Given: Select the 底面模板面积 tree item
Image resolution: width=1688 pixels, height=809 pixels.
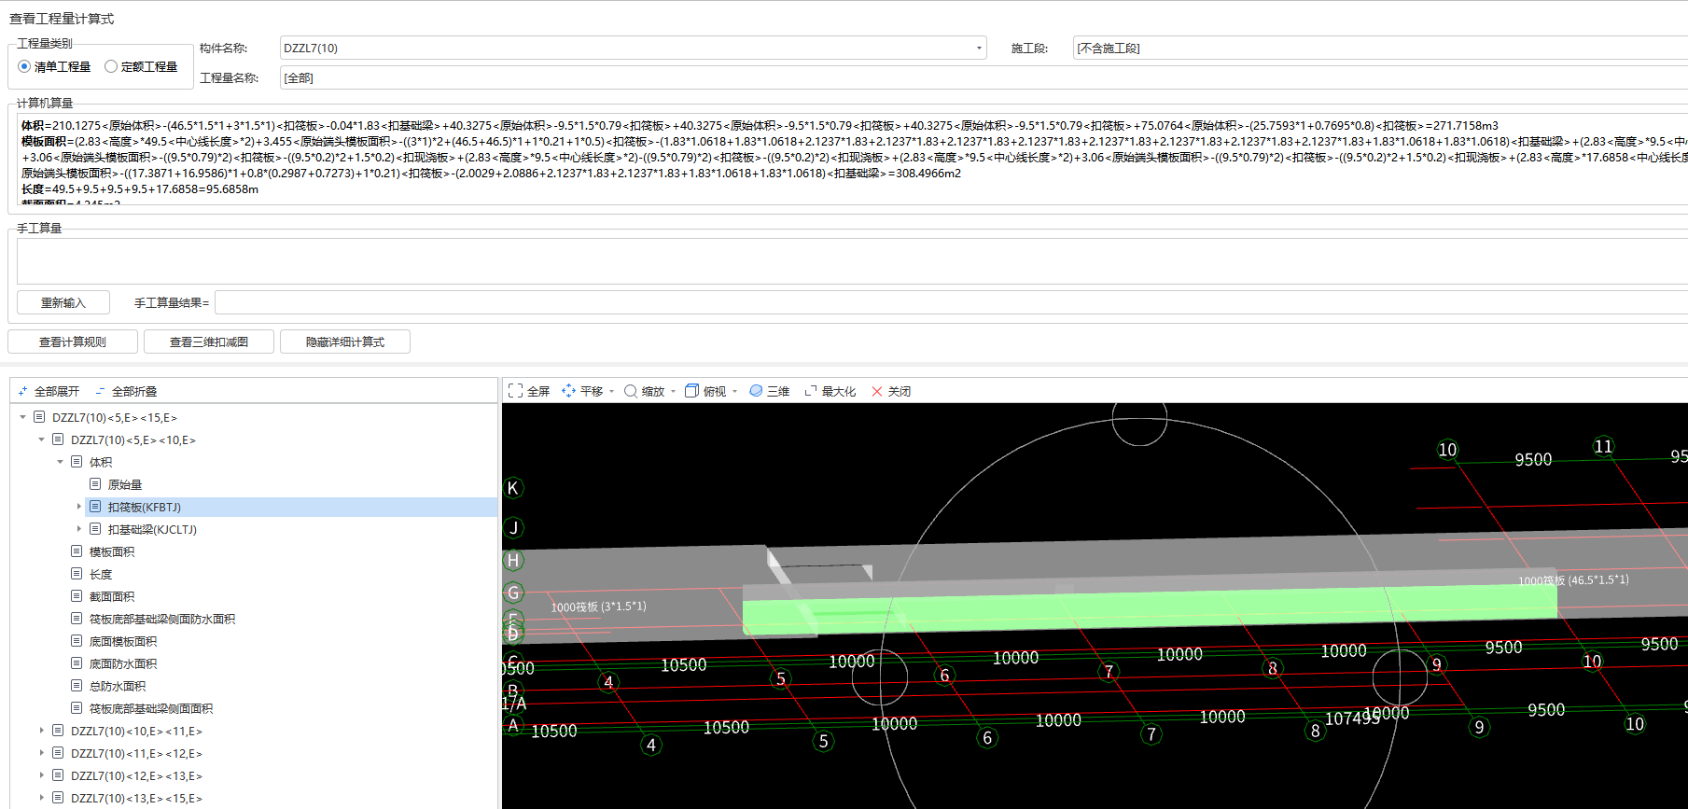Looking at the screenshot, I should click(123, 641).
